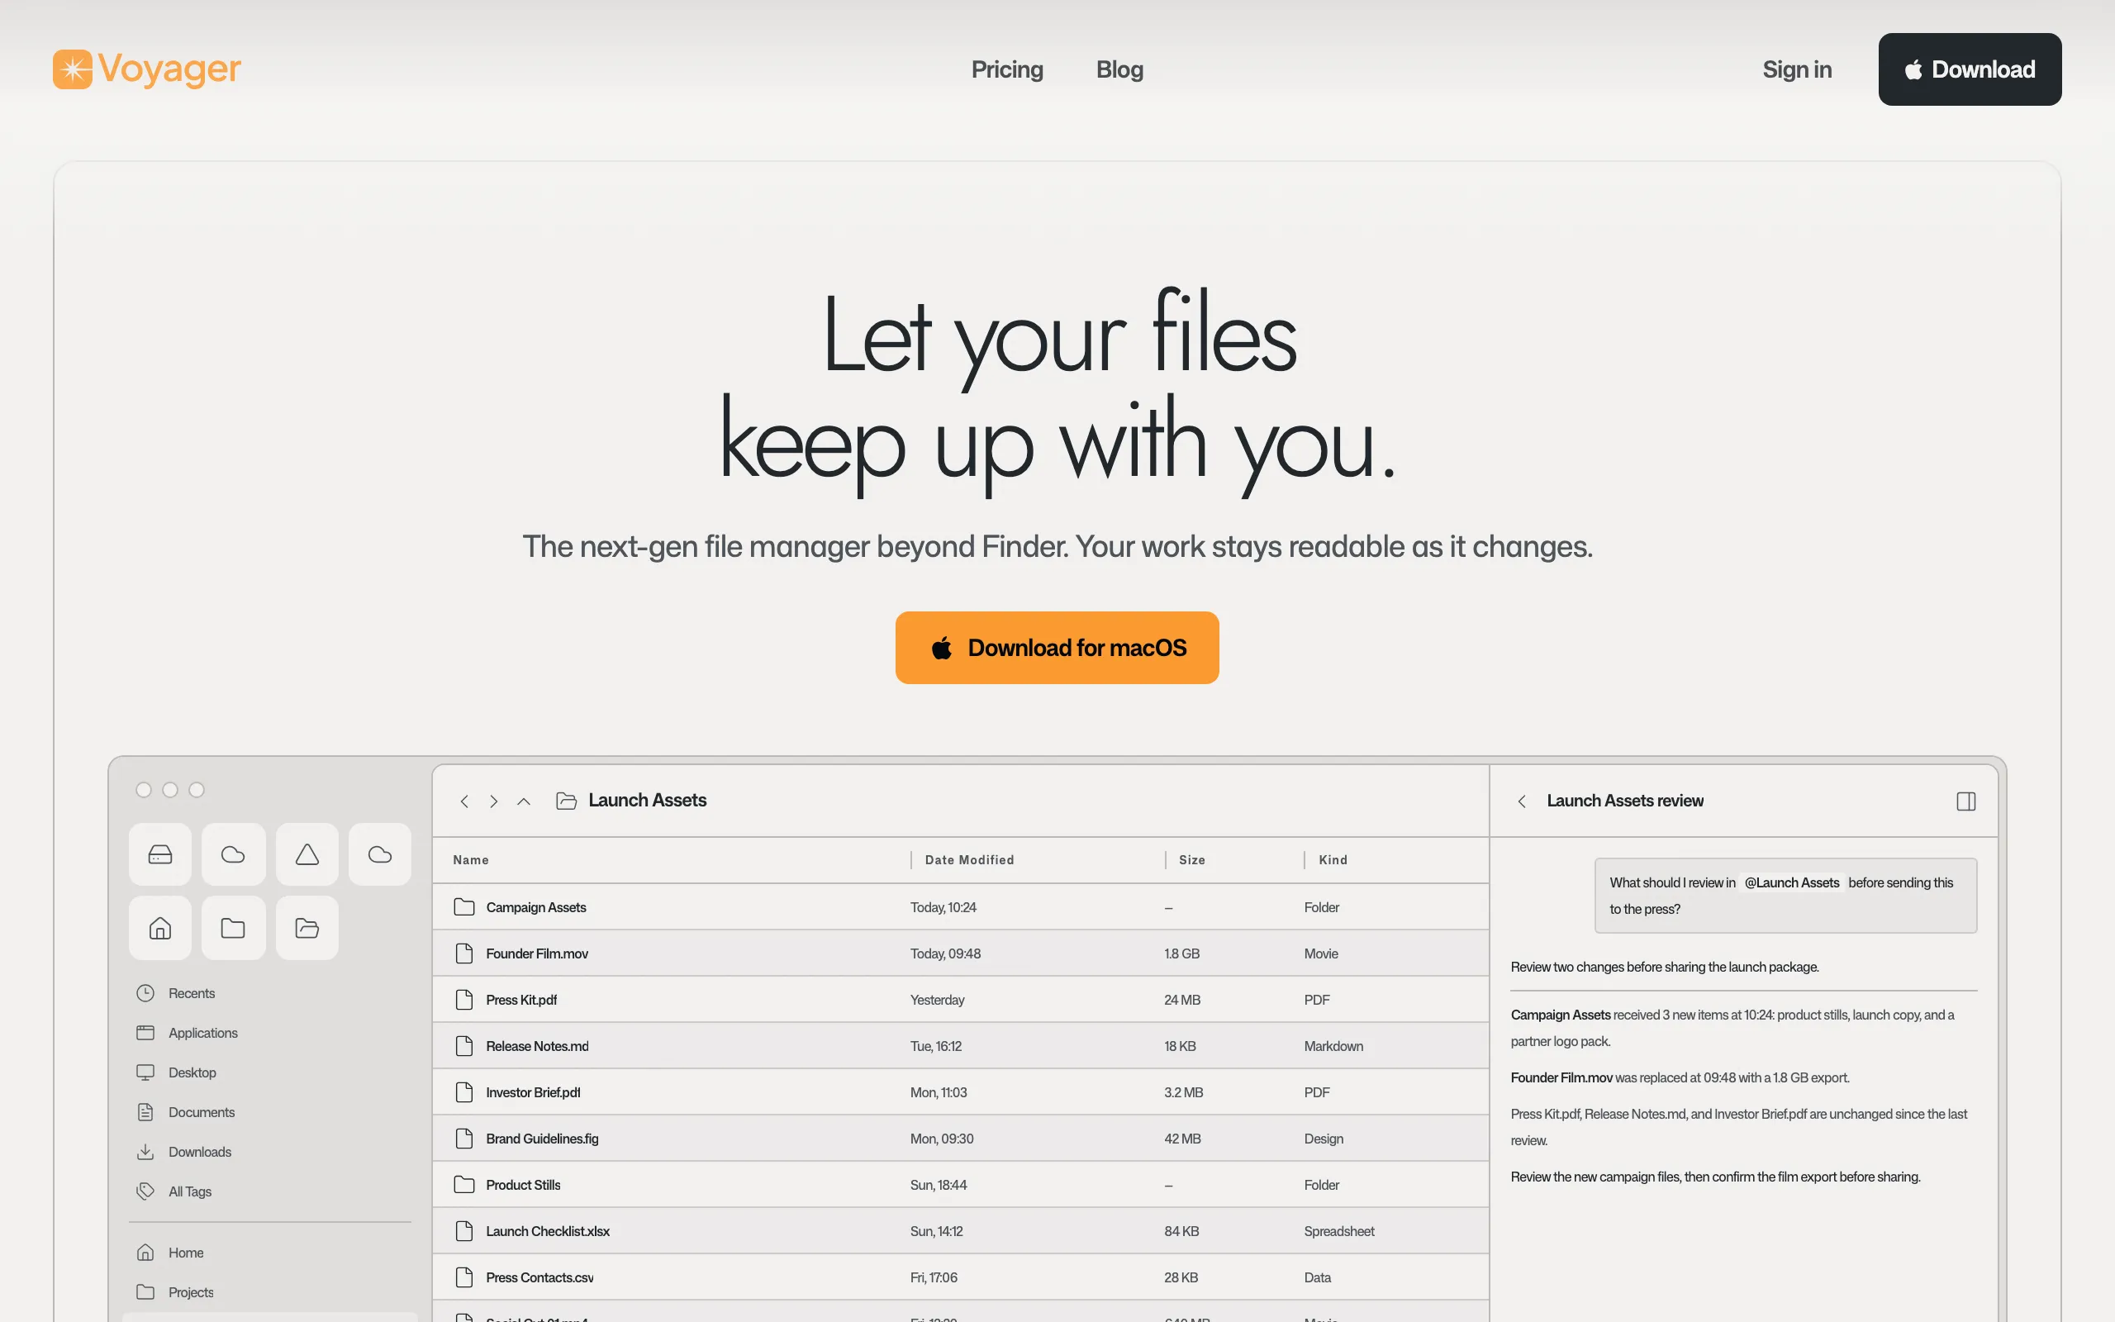Click the Founder Film.mov file icon
This screenshot has height=1322, width=2115.
click(x=464, y=953)
